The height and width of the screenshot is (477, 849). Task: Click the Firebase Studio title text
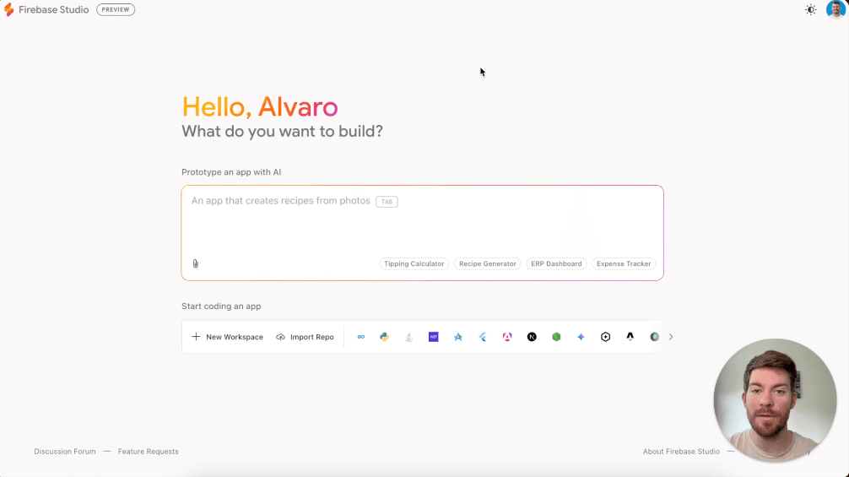point(54,10)
